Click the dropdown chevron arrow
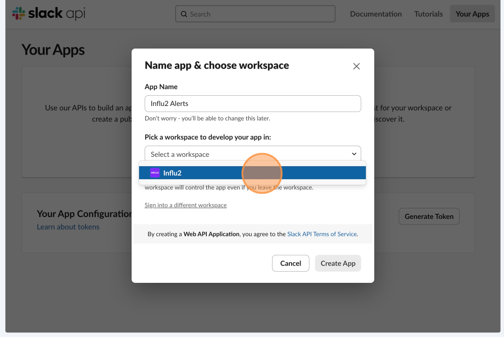 354,154
